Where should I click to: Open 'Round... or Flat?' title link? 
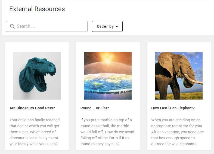coord(95,108)
